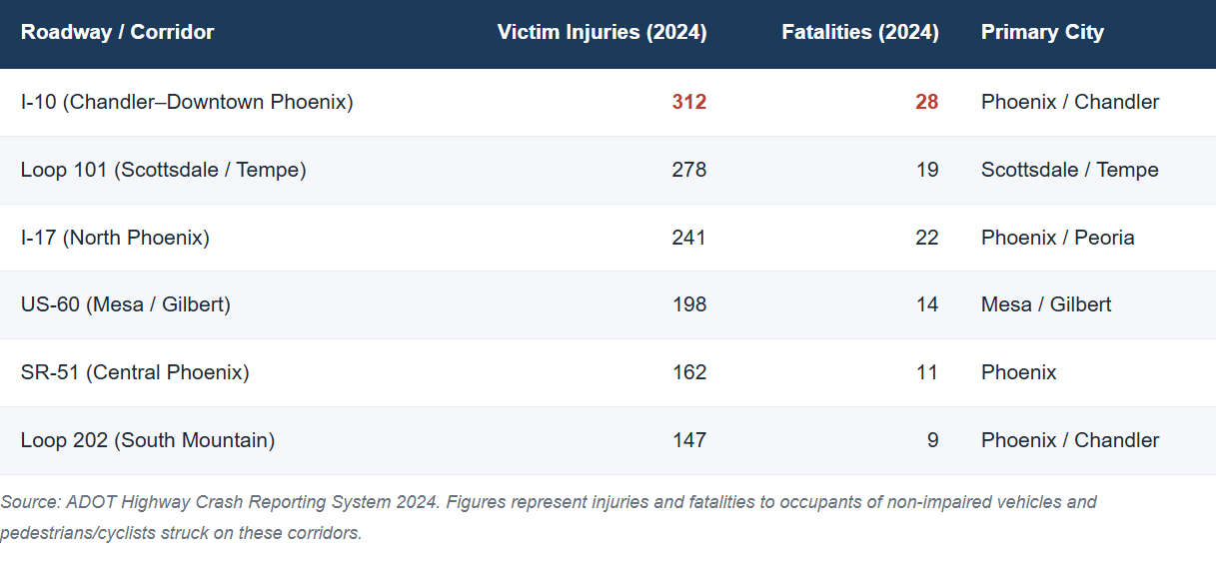Select the US-60 (Mesa / Gilbert) row label

pos(126,304)
